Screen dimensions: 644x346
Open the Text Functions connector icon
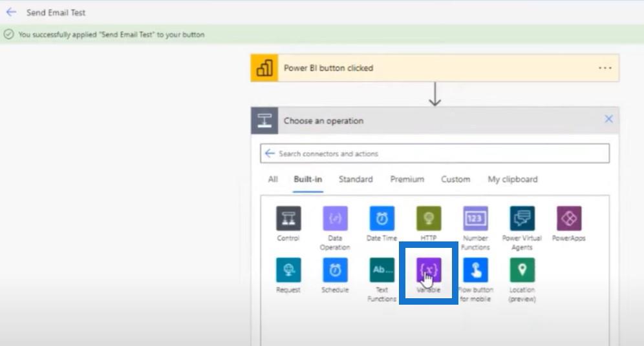[382, 270]
